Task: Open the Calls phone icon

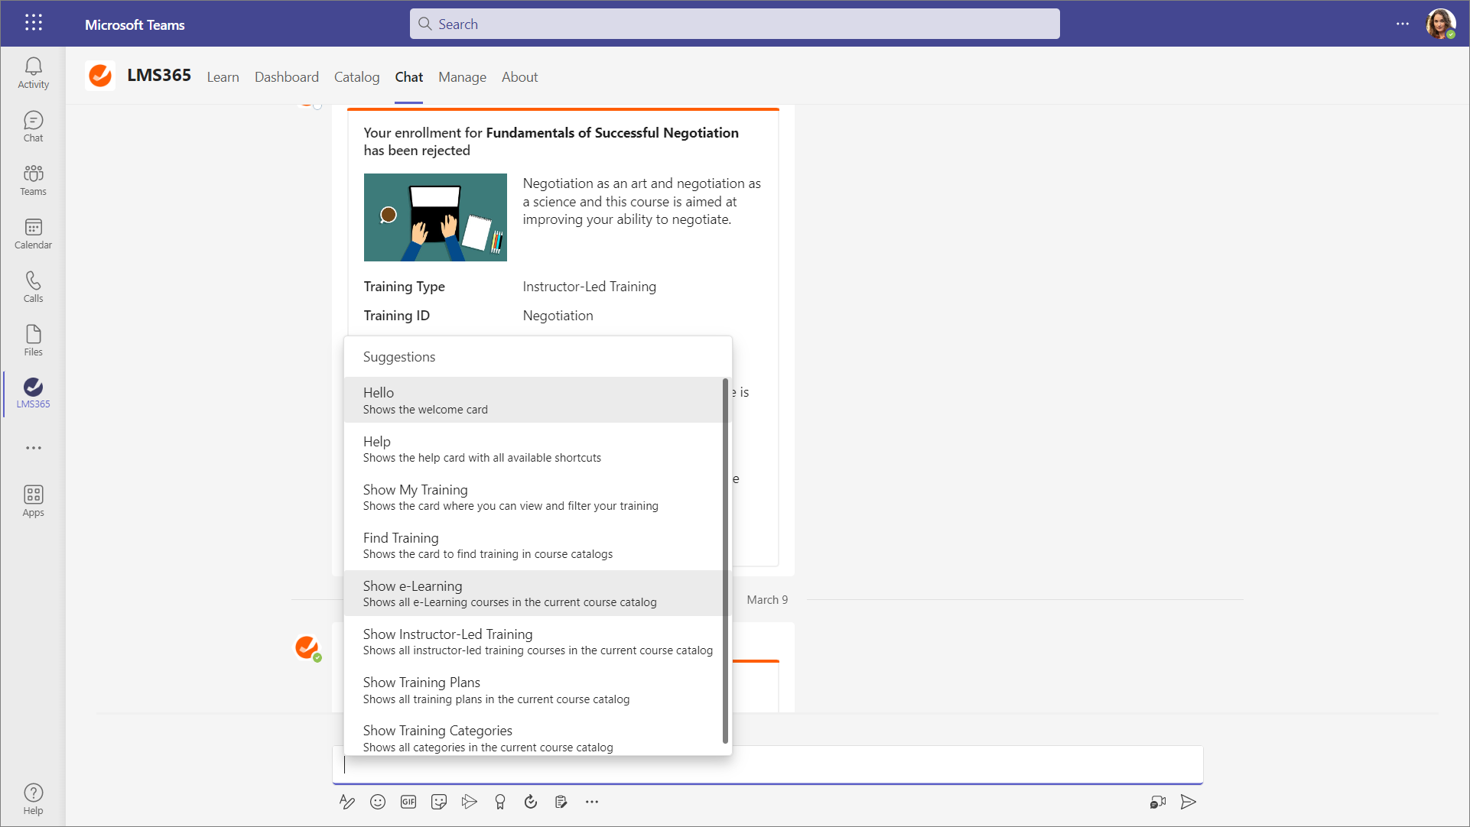Action: 33,287
